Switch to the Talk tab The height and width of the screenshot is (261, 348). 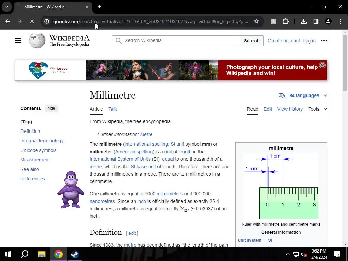112,109
